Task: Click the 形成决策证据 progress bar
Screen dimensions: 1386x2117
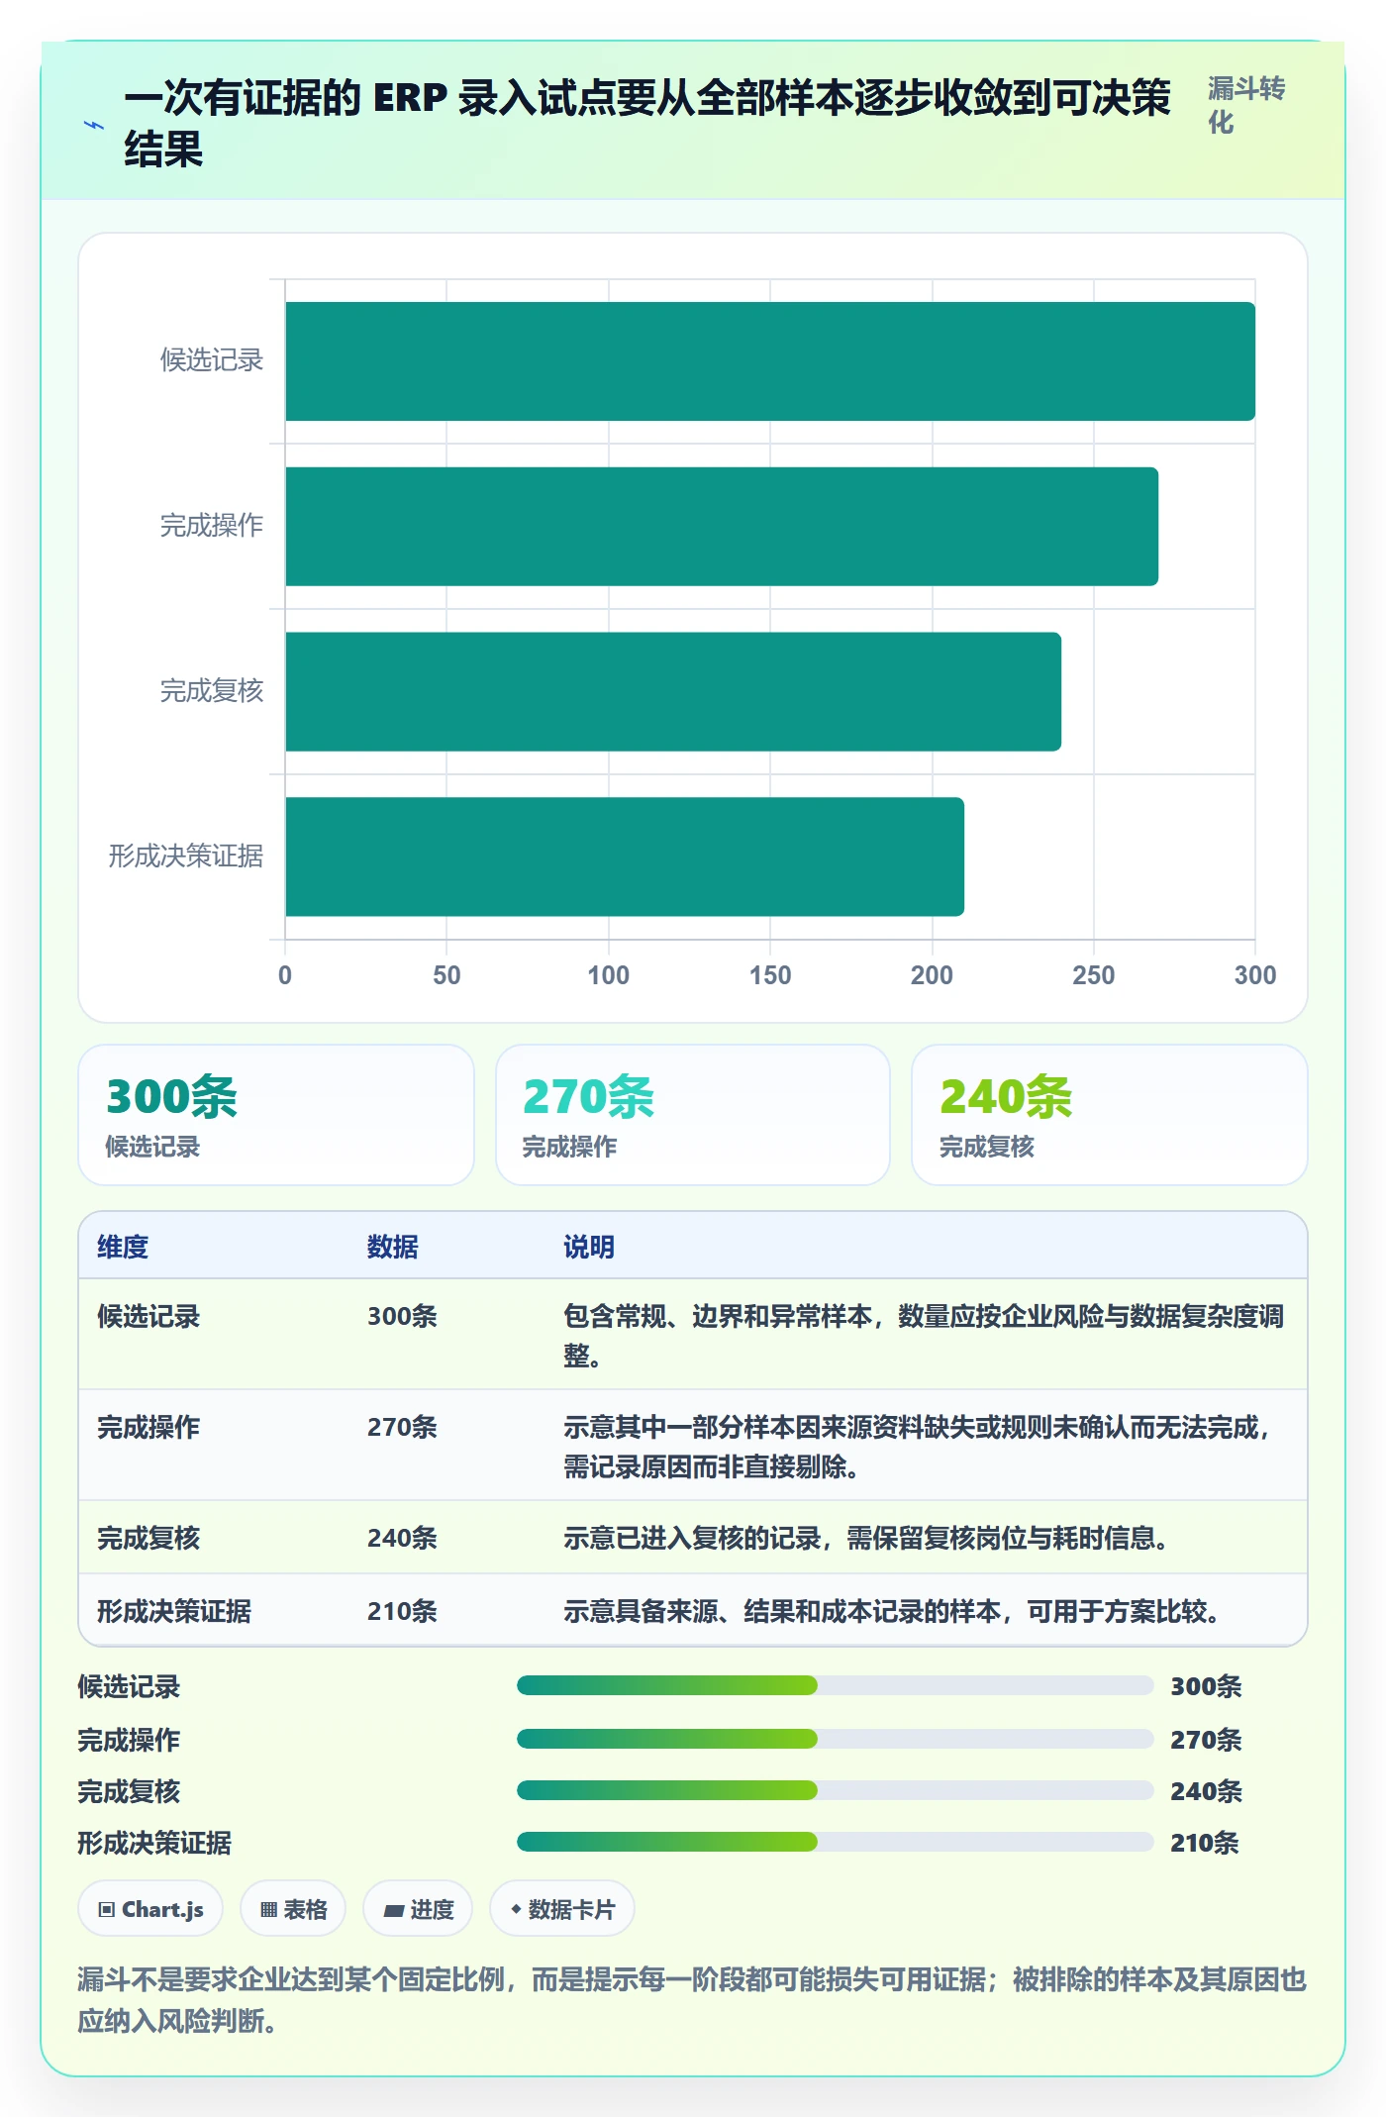Action: click(x=835, y=1842)
